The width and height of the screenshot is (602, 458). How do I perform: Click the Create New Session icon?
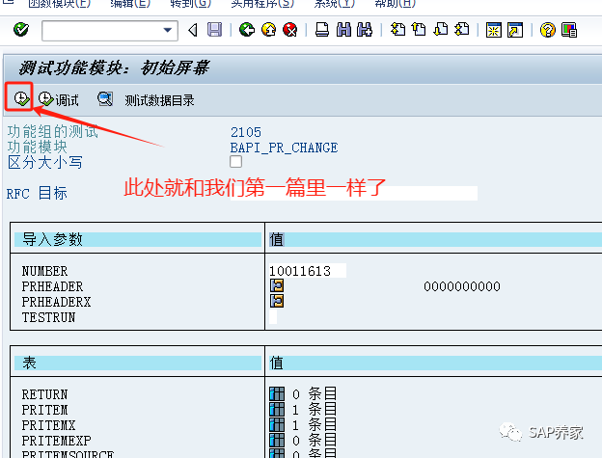pos(493,30)
